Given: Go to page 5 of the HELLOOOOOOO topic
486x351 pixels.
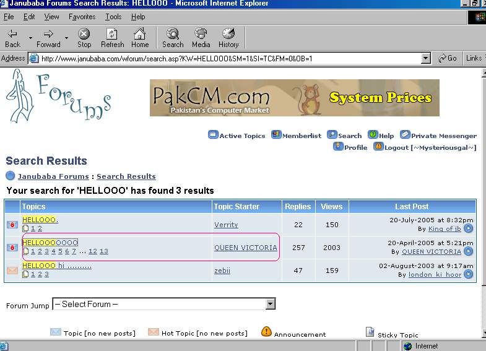Looking at the screenshot, I should [x=60, y=251].
